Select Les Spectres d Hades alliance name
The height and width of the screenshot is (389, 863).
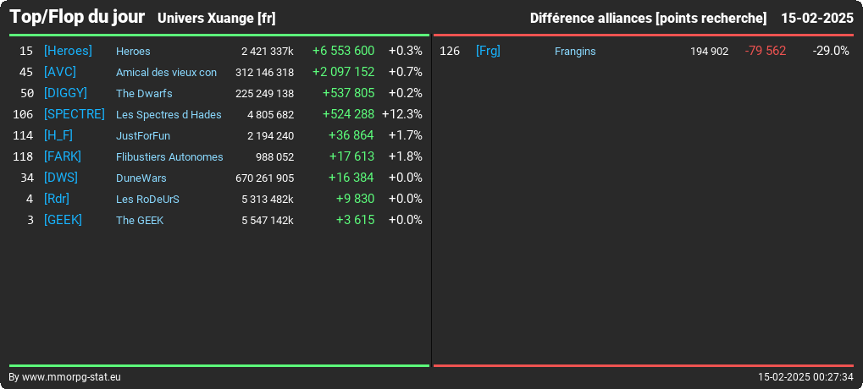pos(169,115)
